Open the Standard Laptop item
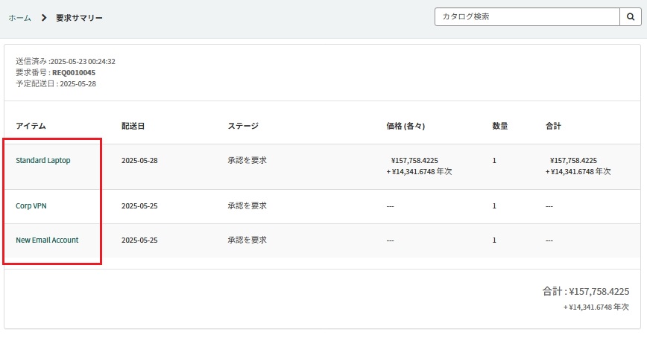647x338 pixels. tap(43, 160)
